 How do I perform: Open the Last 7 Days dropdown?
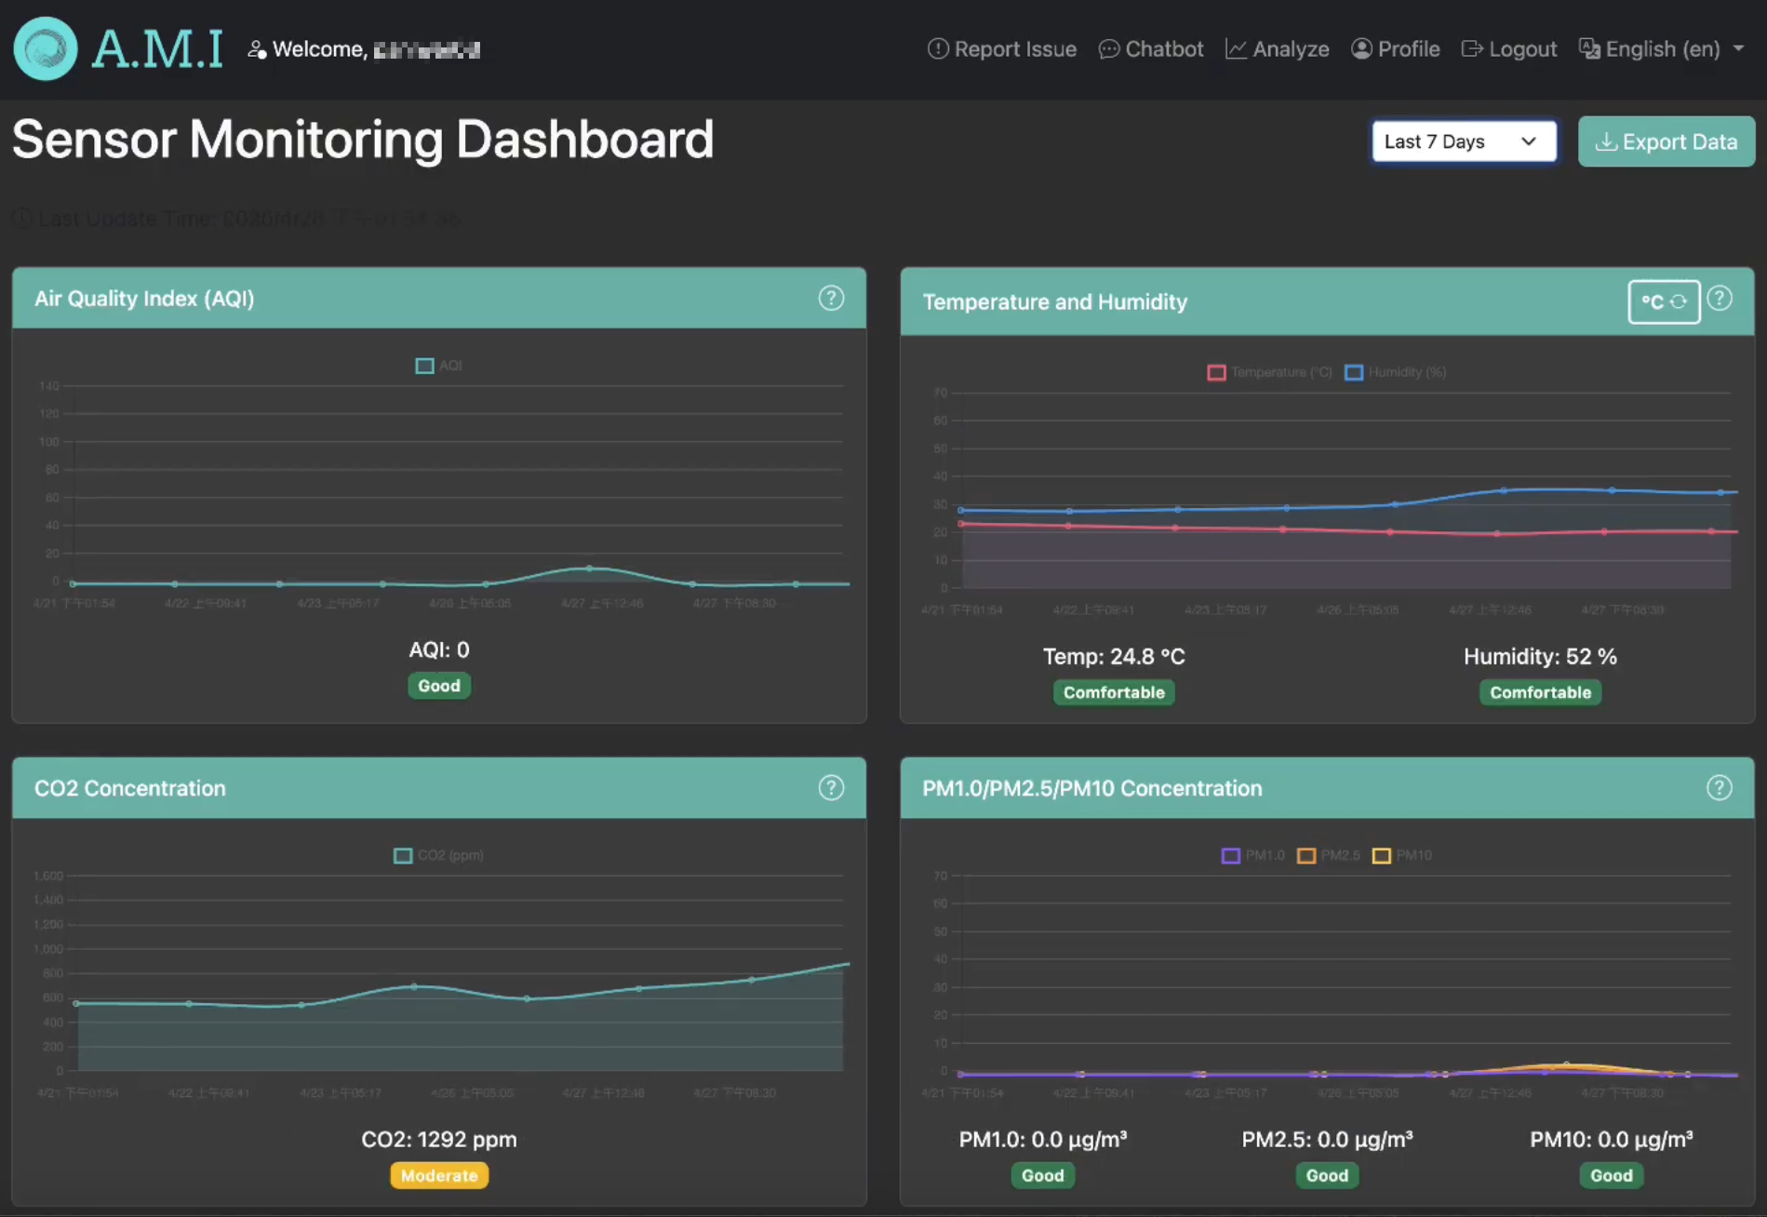point(1464,141)
